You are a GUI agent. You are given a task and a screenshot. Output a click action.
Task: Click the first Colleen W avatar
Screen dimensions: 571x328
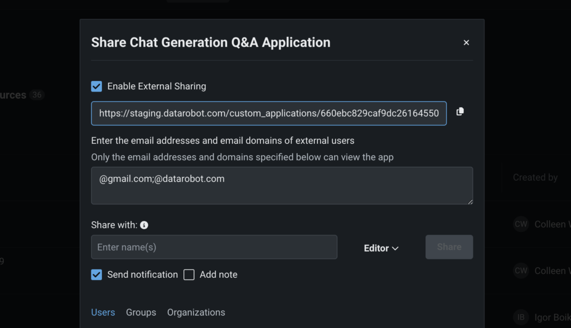coord(520,224)
